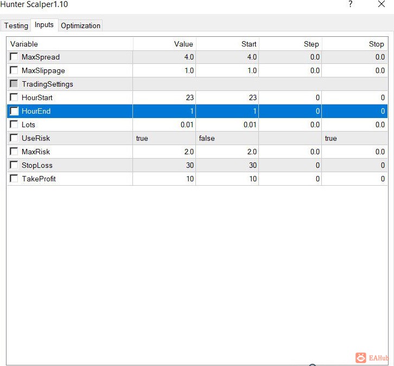This screenshot has width=394, height=366.
Task: Click the StopLoss variable name
Action: [37, 166]
